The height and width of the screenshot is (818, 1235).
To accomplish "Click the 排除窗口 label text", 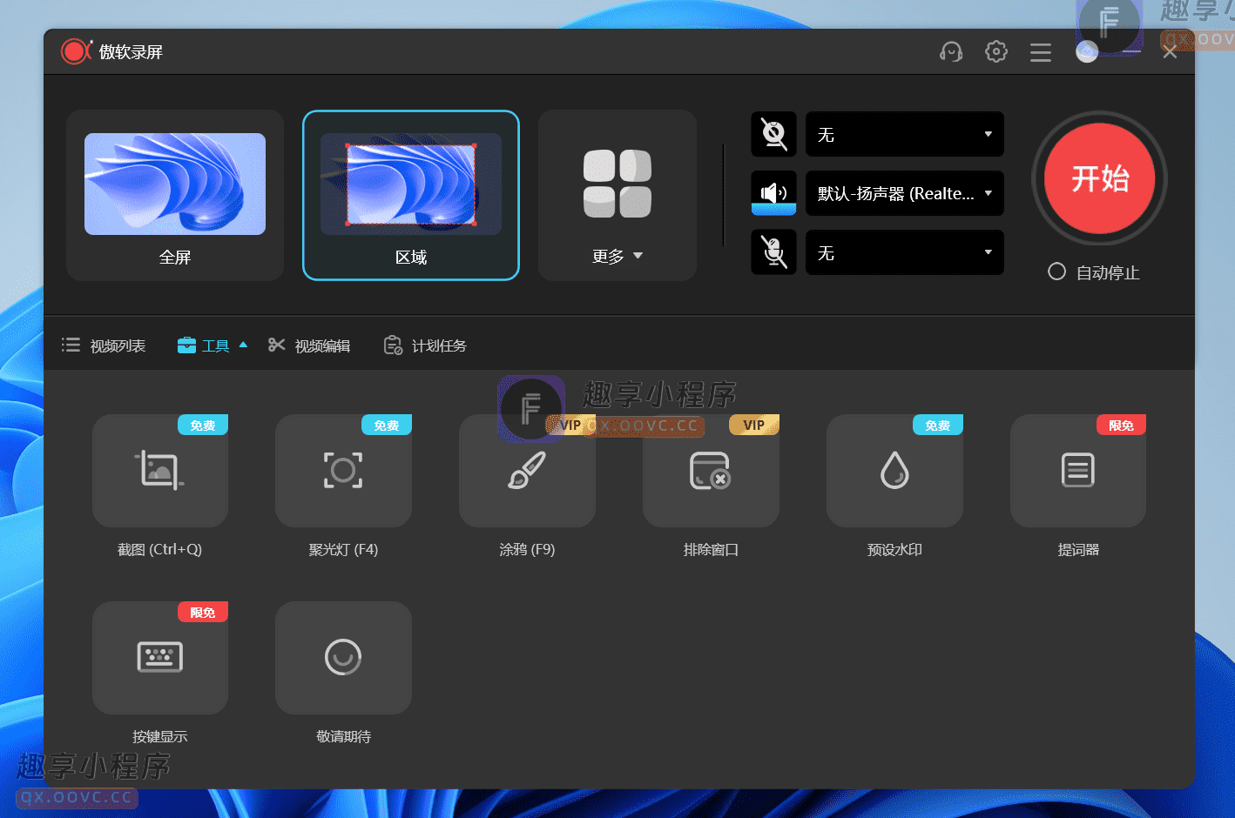I will (x=711, y=550).
